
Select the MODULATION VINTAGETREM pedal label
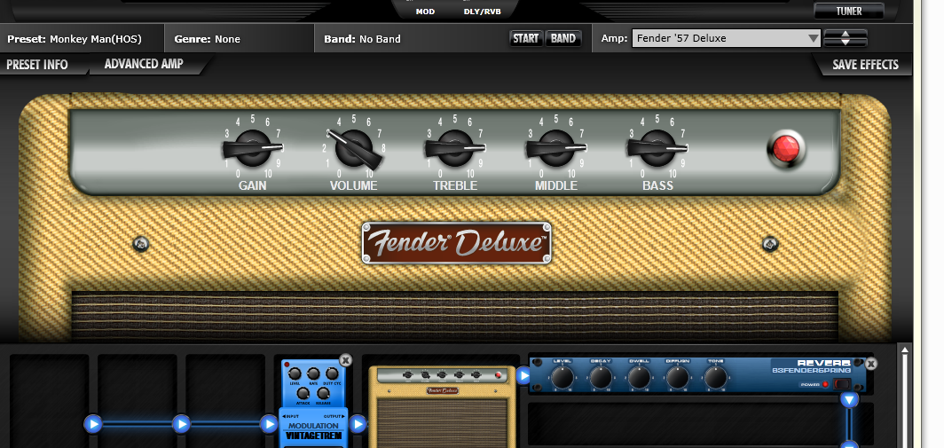click(314, 430)
